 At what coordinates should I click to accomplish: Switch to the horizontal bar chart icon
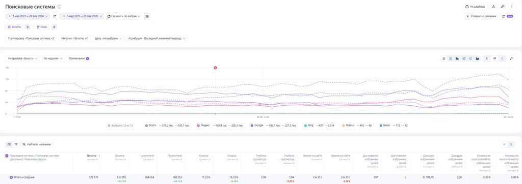click(x=457, y=58)
